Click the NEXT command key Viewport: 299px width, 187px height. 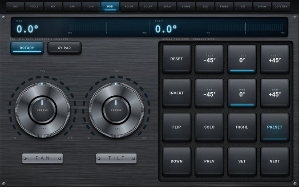(275, 162)
